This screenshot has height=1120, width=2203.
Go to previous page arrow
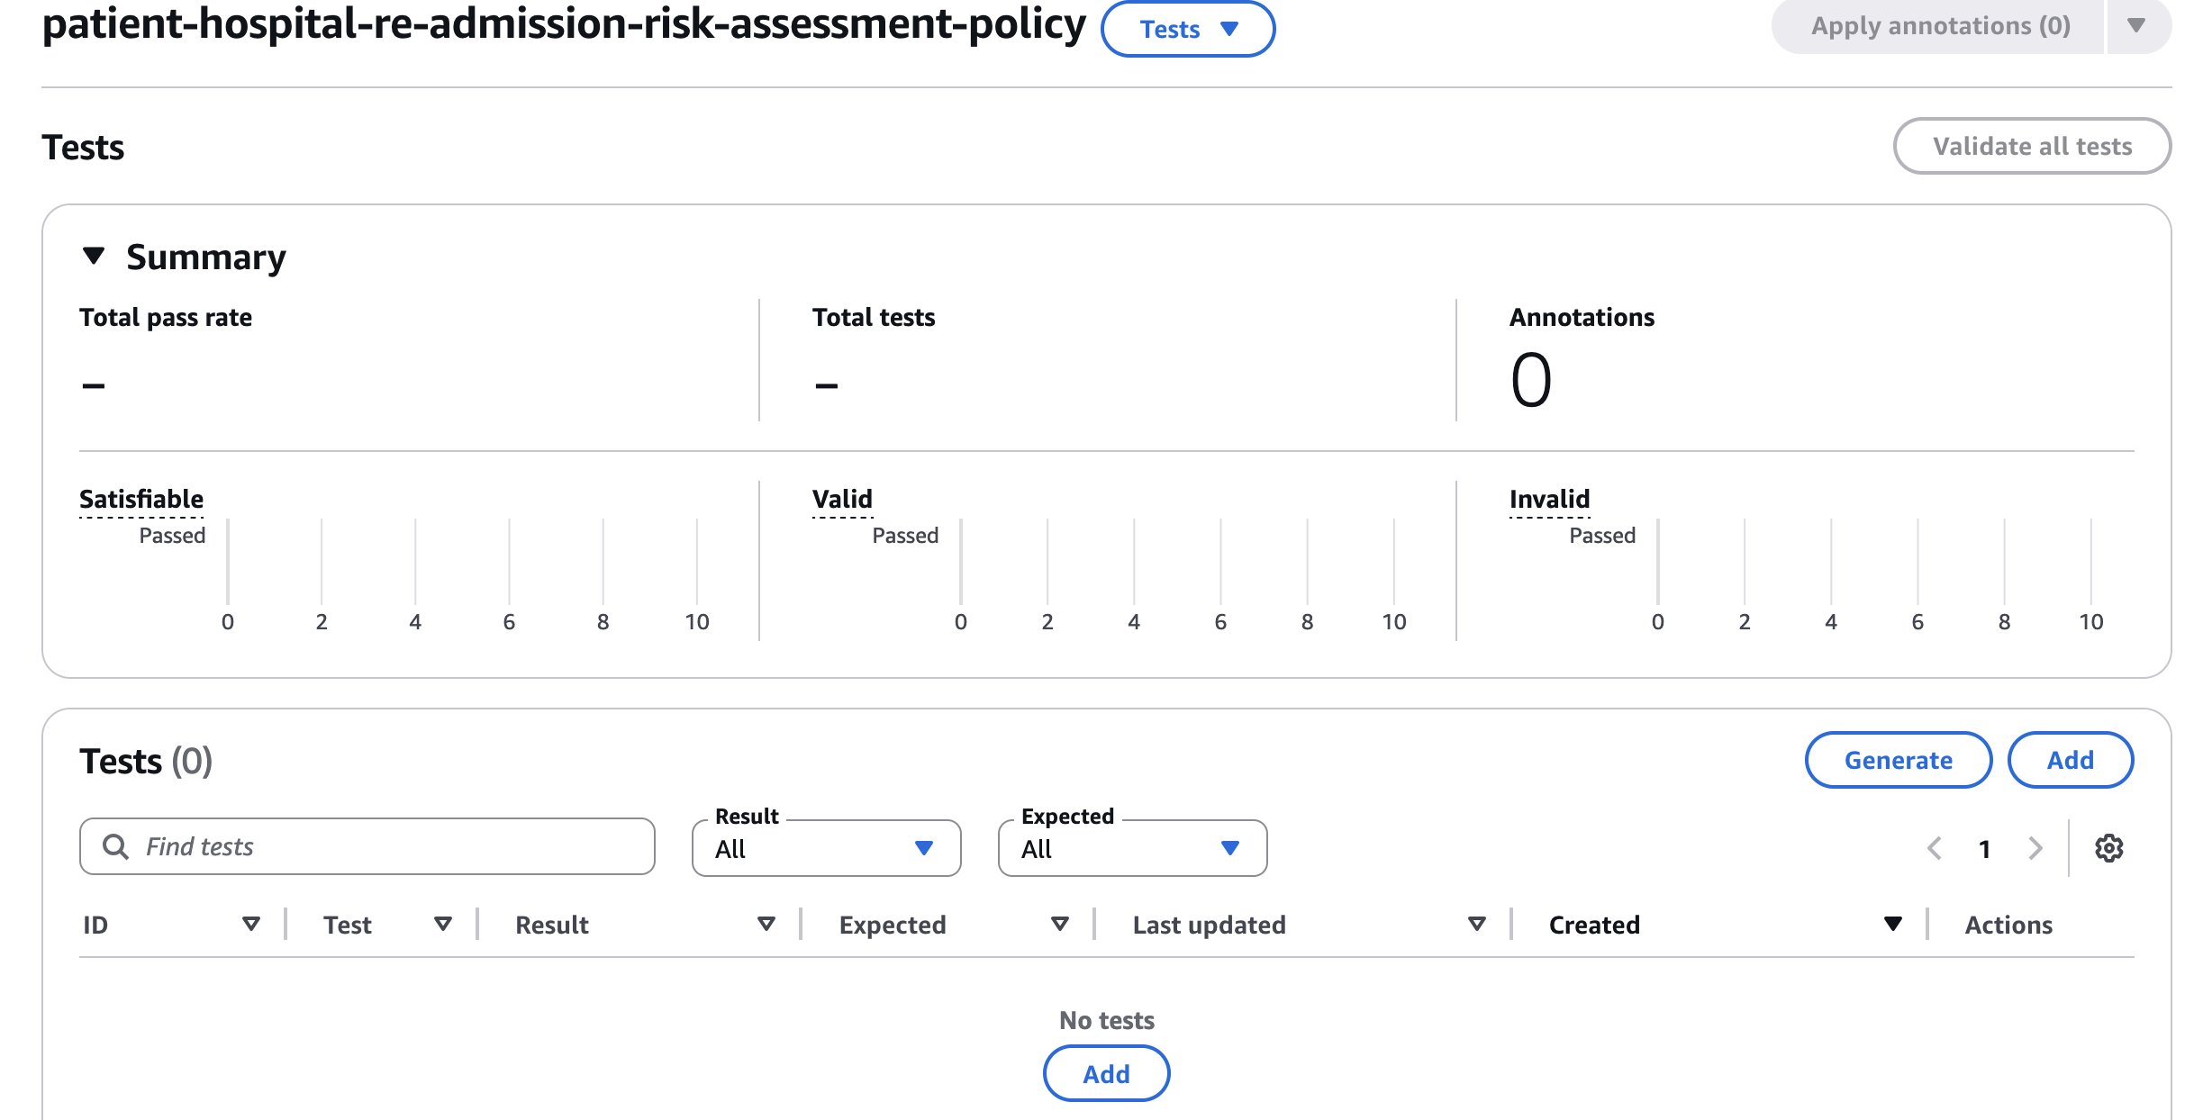point(1934,847)
